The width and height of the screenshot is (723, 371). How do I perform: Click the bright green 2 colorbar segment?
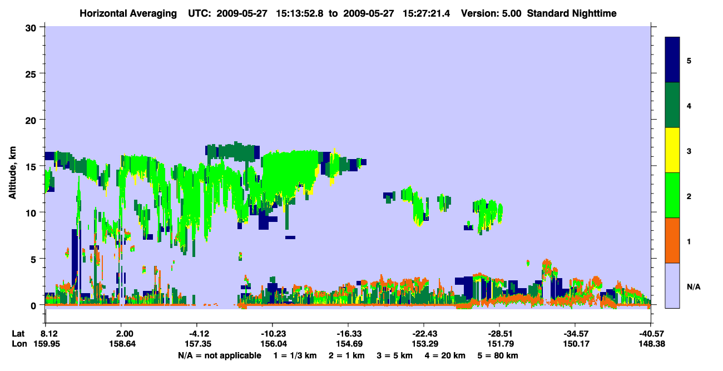point(672,195)
